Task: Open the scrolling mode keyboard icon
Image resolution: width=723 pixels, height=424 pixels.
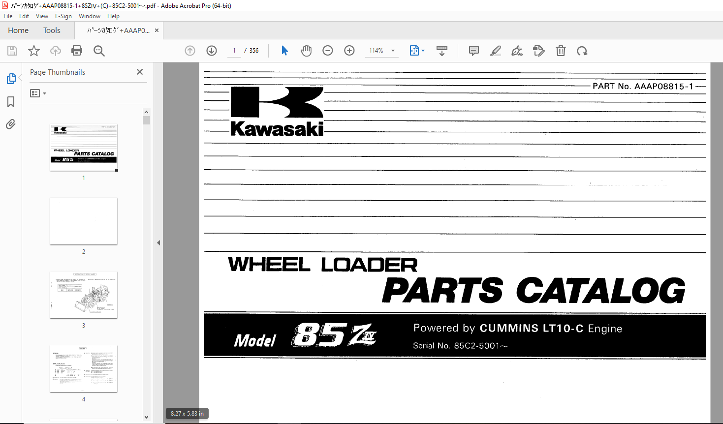Action: tap(442, 51)
